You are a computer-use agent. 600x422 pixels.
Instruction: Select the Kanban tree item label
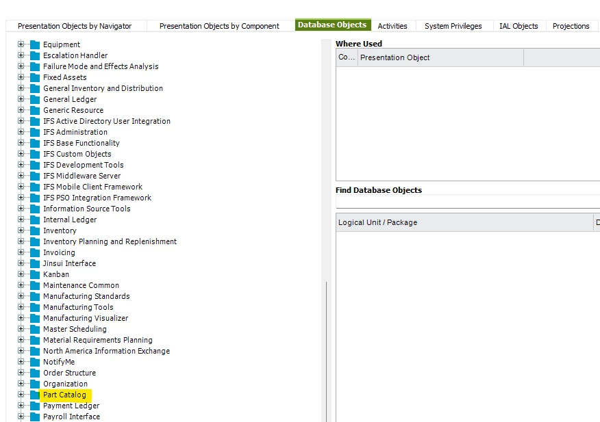pyautogui.click(x=56, y=274)
